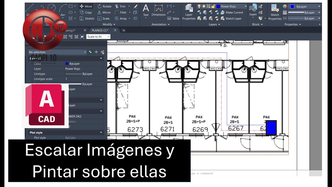The image size is (332, 187).
Task: Open a new drawing tab
Action: (x=124, y=30)
